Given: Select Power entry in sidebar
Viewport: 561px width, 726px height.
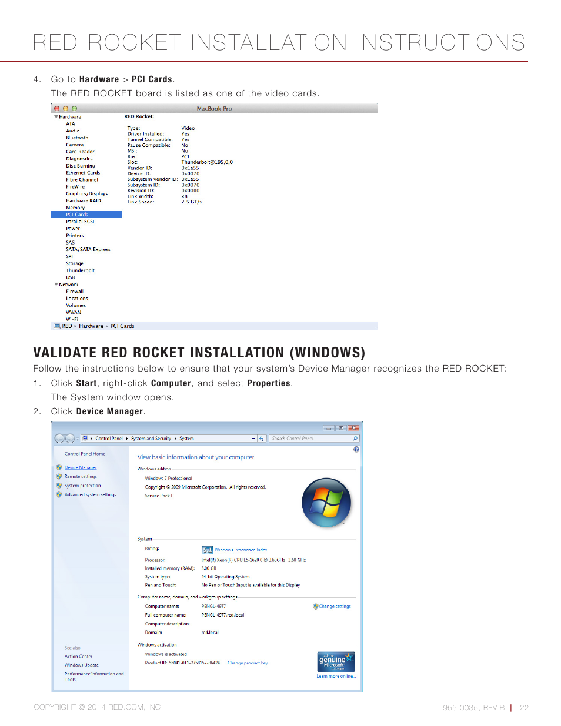Looking at the screenshot, I should pyautogui.click(x=73, y=229).
